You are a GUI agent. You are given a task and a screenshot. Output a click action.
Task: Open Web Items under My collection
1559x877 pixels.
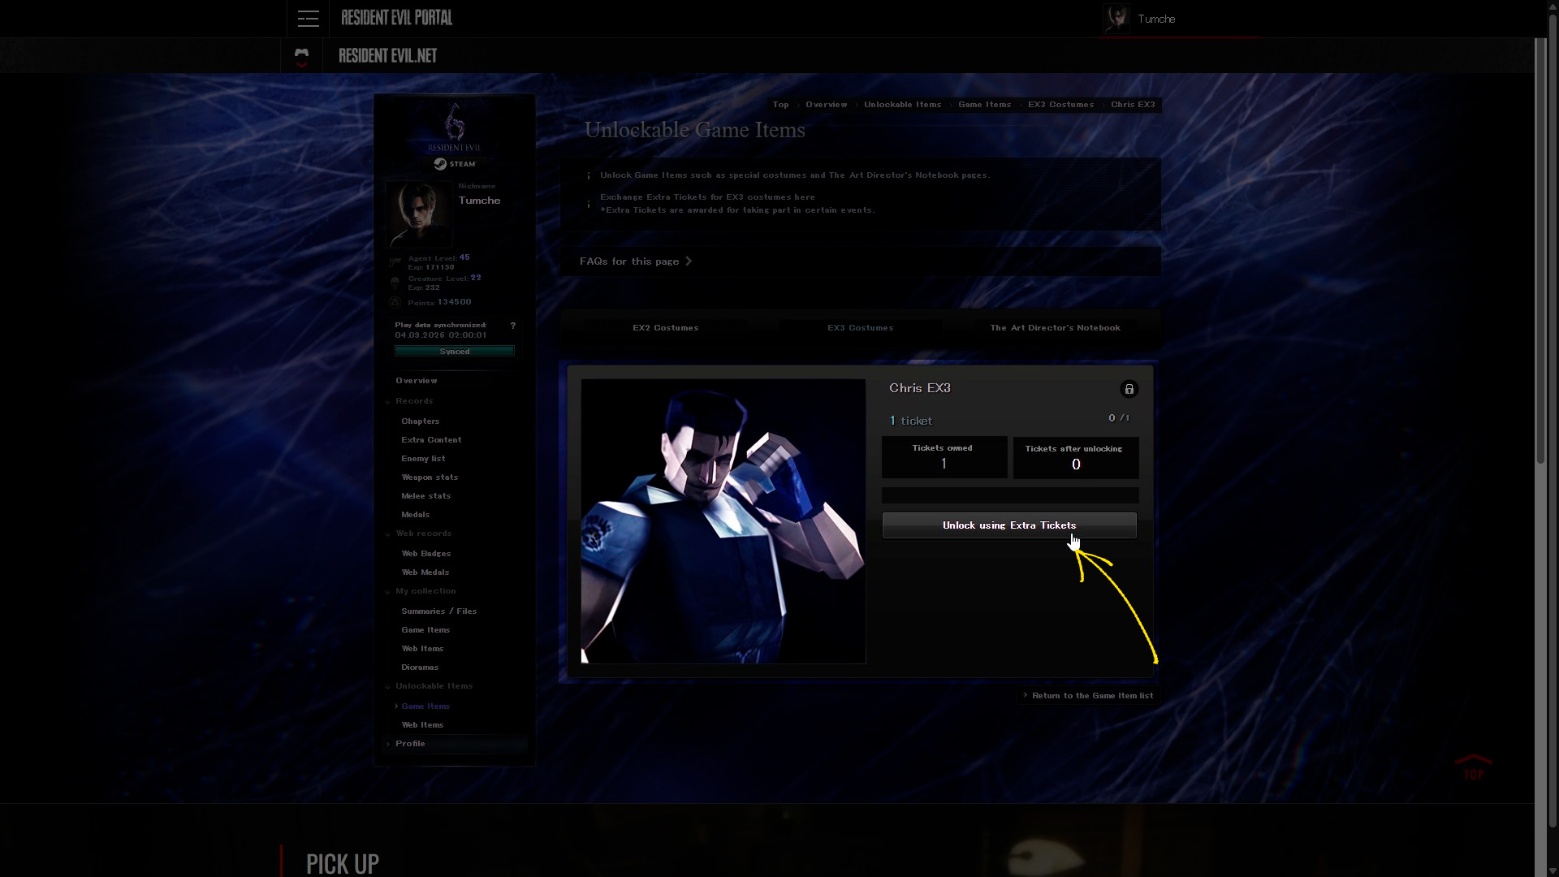click(x=422, y=649)
